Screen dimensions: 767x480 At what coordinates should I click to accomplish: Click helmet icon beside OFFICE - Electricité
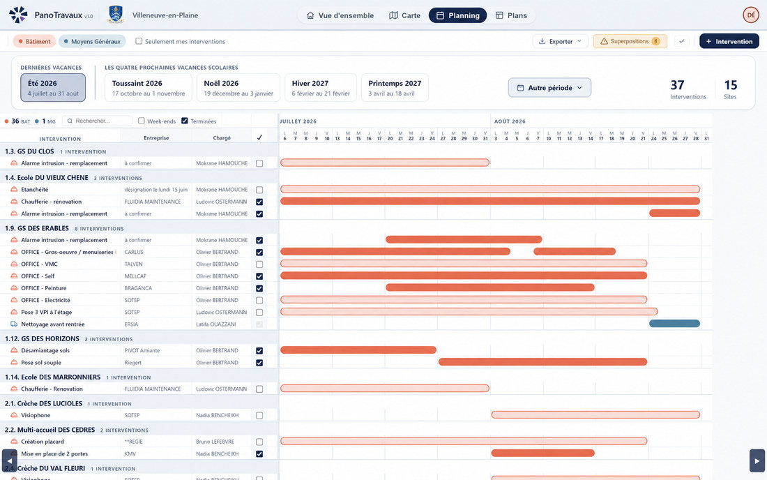pyautogui.click(x=14, y=300)
